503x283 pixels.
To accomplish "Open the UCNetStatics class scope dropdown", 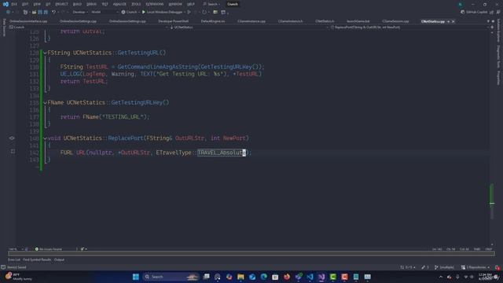I will (x=248, y=28).
